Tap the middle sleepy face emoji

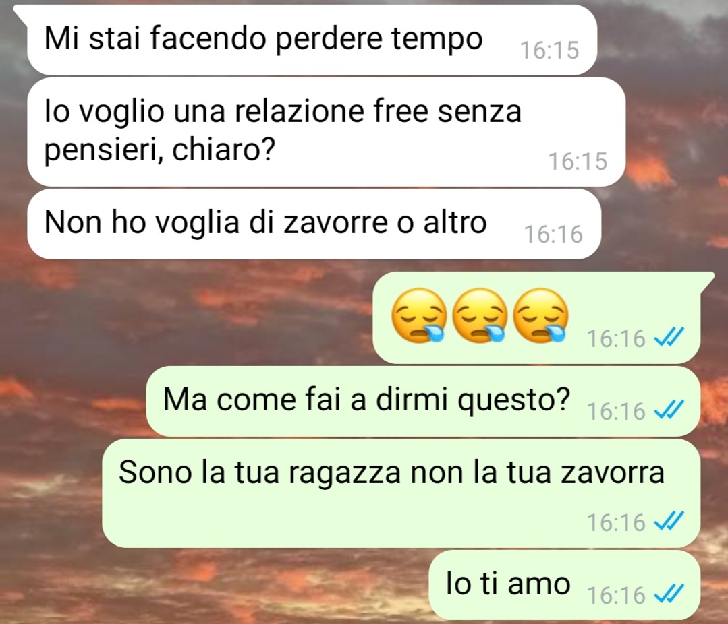480,316
